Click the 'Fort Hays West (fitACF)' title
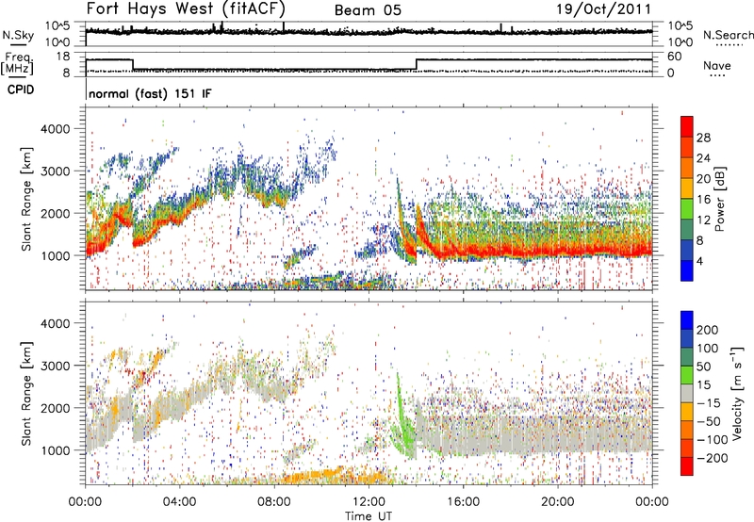Viewport: 754px width, 522px height. click(186, 8)
